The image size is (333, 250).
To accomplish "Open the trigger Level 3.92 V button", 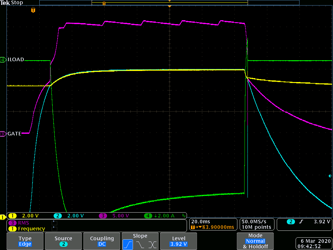I will pos(179,241).
